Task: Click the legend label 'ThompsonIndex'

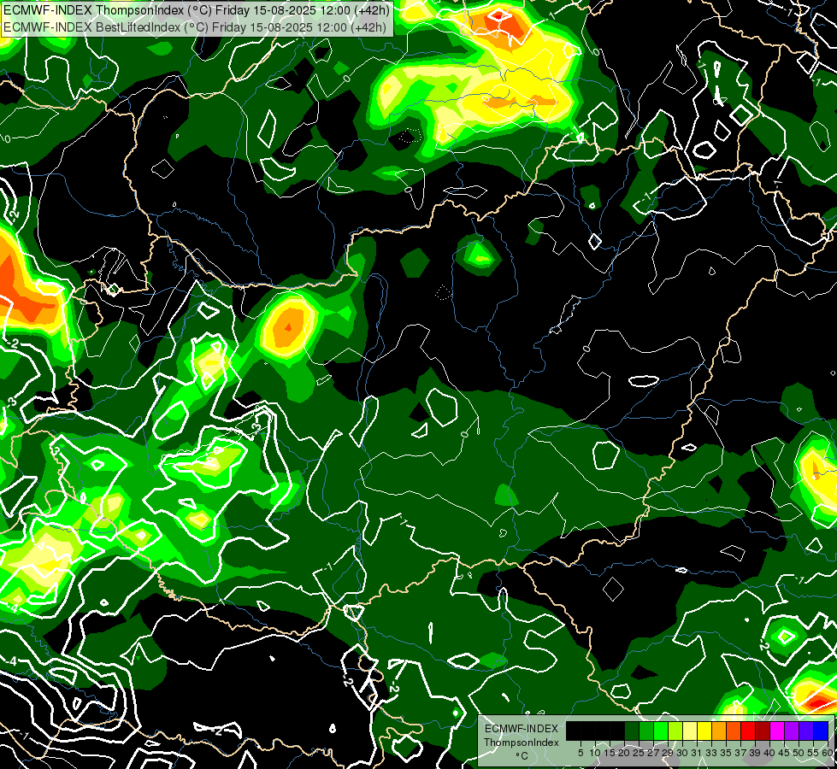Action: pyautogui.click(x=522, y=743)
